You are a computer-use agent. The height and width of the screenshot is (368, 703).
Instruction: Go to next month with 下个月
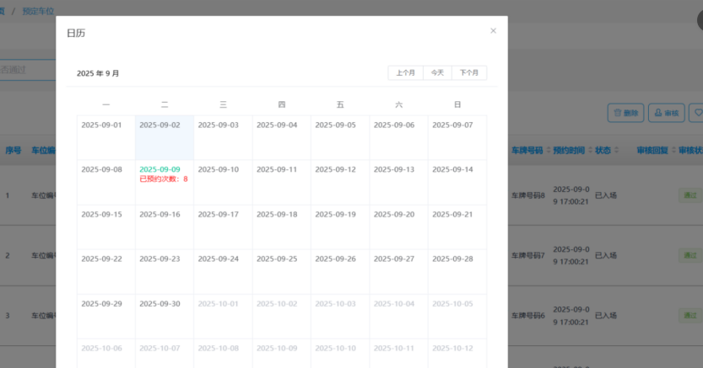pyautogui.click(x=469, y=73)
